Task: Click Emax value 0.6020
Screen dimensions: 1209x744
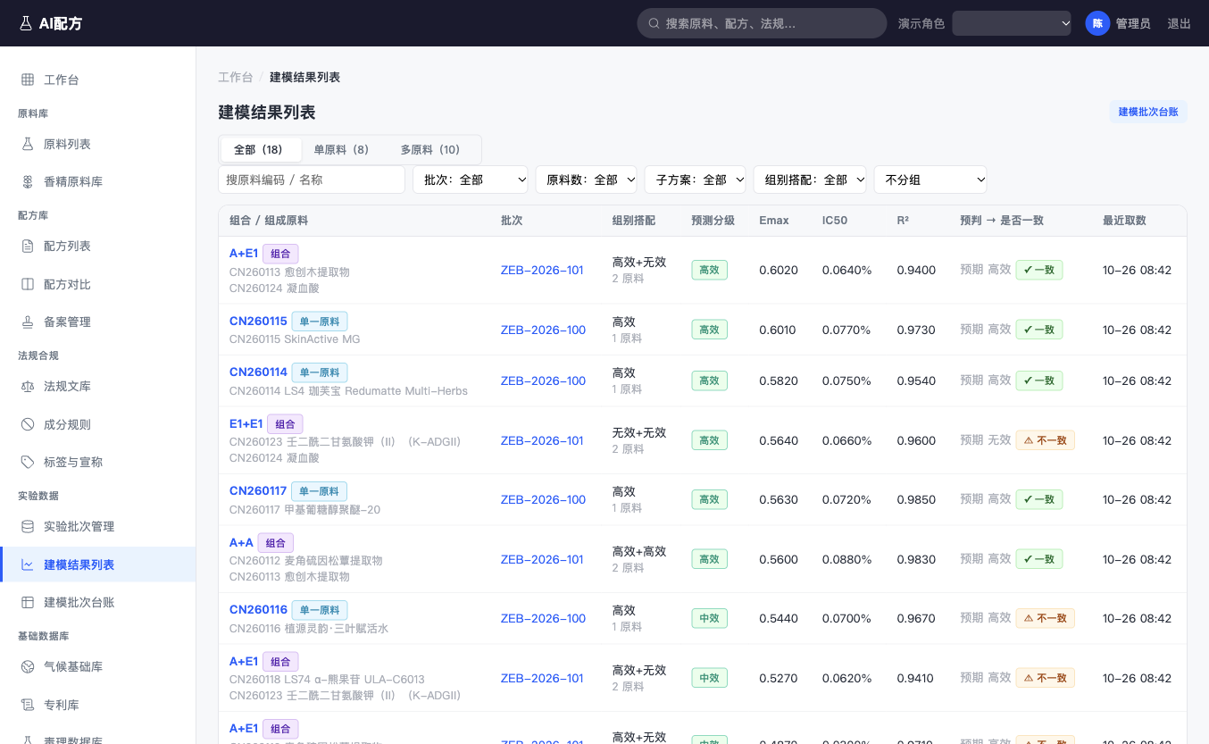Action: click(778, 270)
